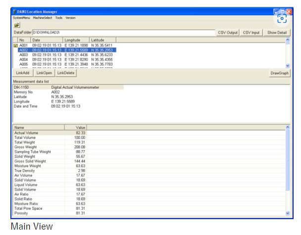This screenshot has width=301, height=235.
Task: Select the Total Weight row
Action: 50,142
